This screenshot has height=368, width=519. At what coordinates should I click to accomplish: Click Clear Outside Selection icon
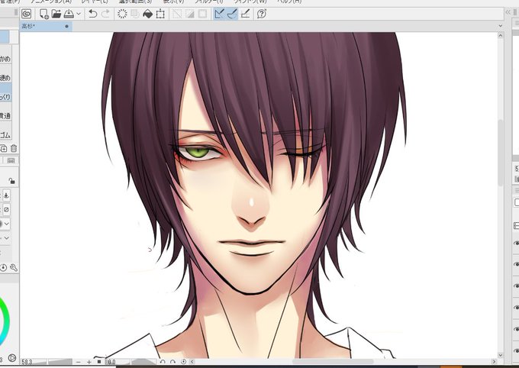click(x=135, y=14)
